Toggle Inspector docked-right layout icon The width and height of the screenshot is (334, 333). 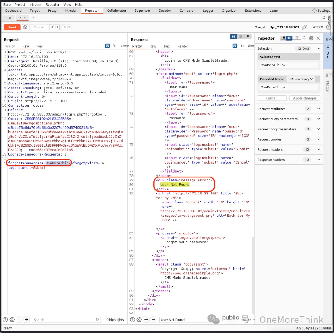[289, 38]
